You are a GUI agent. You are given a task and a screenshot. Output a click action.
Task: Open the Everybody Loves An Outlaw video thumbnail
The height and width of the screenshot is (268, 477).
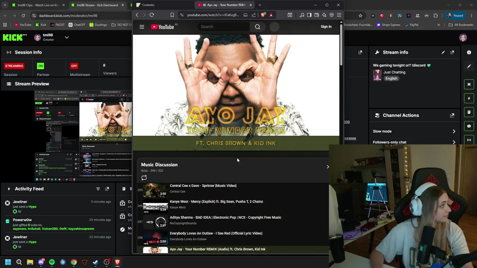(x=155, y=237)
